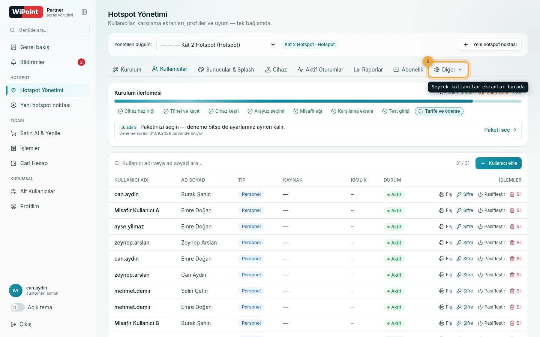This screenshot has height=337, width=540.
Task: Click Çıkış to log out
Action: tap(21, 324)
